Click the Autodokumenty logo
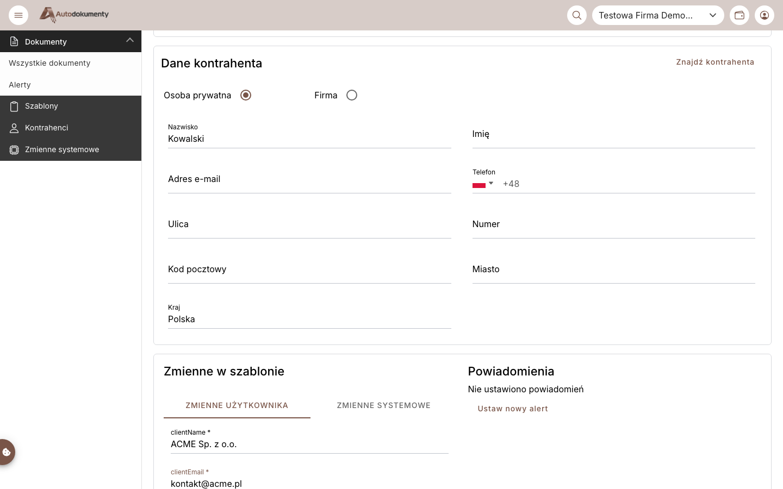The image size is (783, 489). (x=74, y=15)
